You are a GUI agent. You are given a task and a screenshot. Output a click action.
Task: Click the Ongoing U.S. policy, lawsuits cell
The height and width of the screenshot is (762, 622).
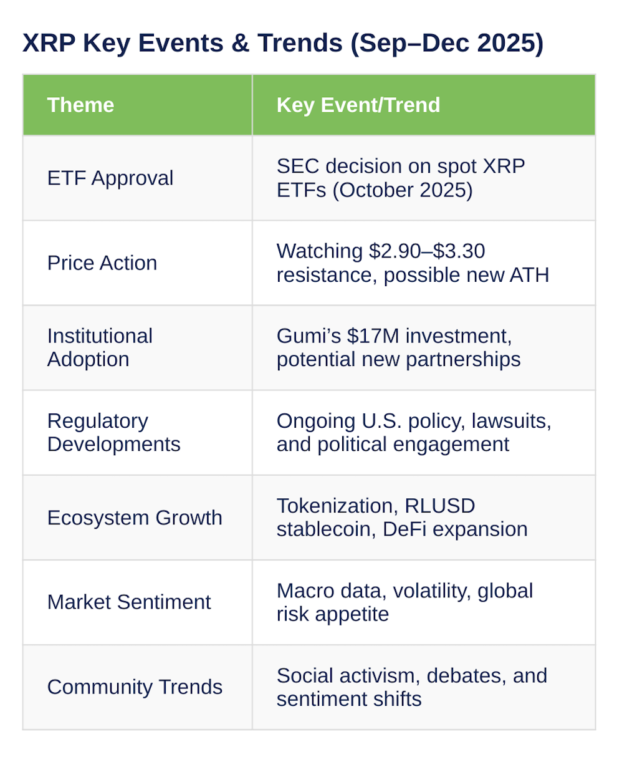pyautogui.click(x=424, y=432)
